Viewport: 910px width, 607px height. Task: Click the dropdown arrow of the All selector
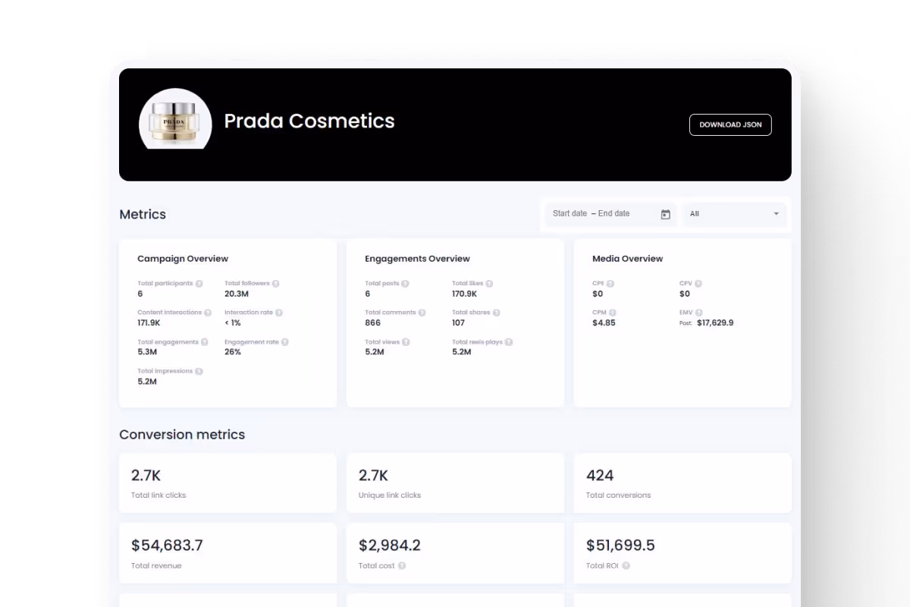tap(776, 214)
